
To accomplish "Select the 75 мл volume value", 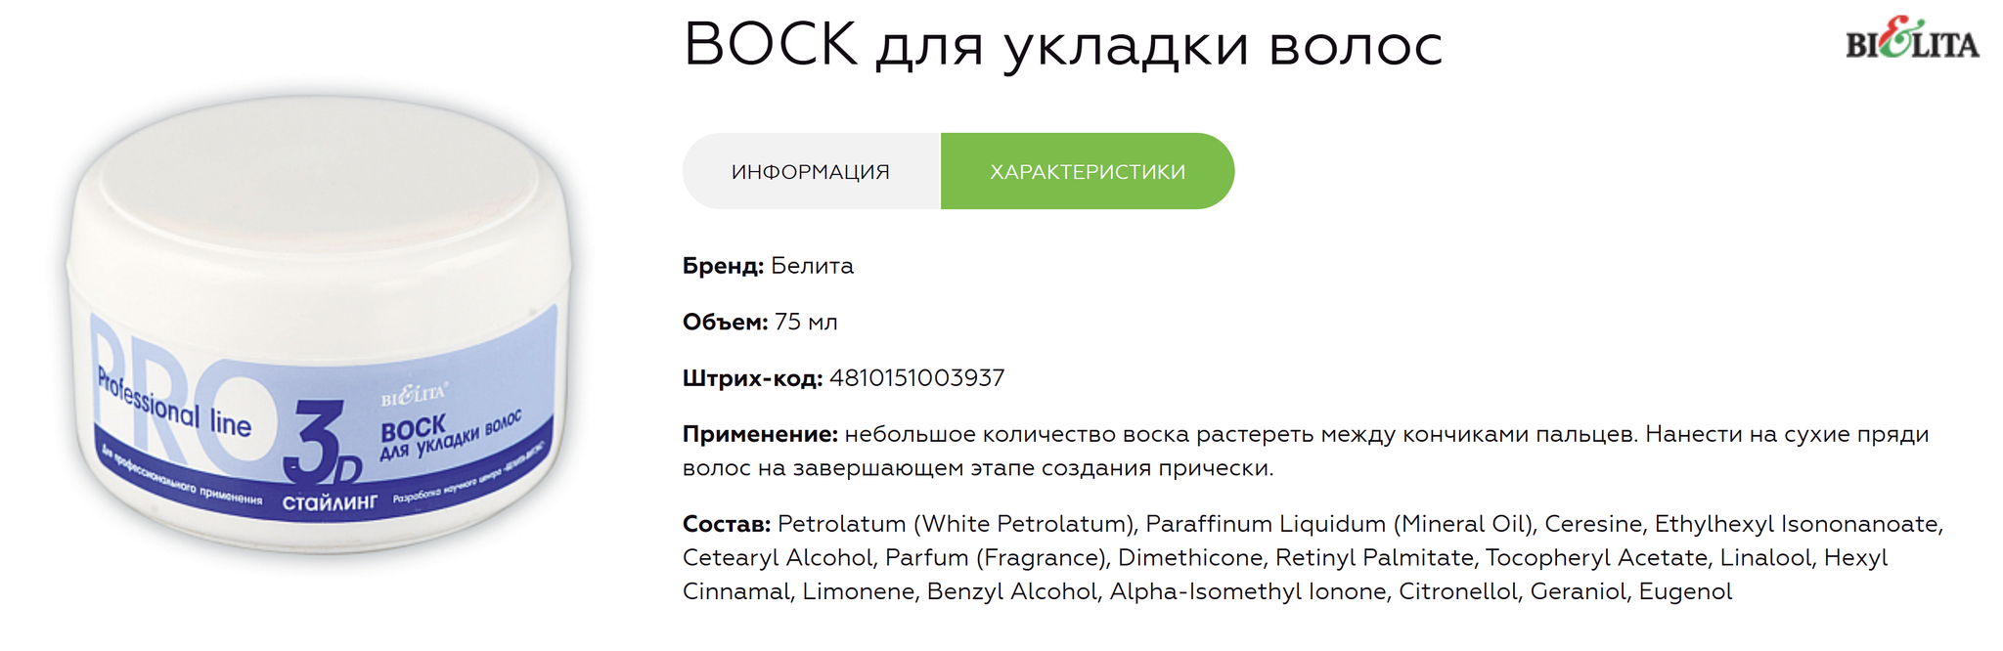I will [806, 322].
